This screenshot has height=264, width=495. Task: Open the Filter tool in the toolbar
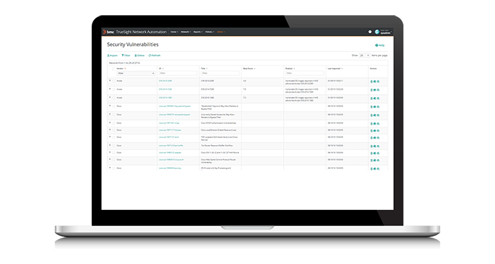pyautogui.click(x=126, y=55)
